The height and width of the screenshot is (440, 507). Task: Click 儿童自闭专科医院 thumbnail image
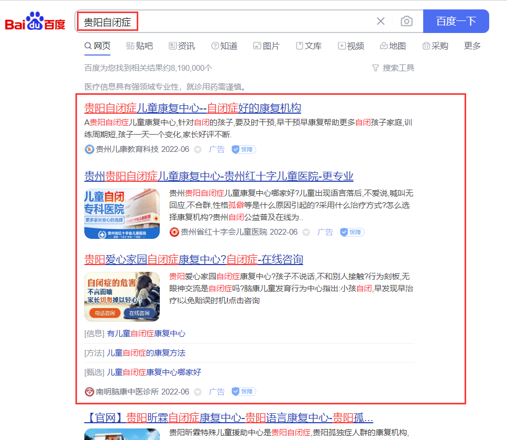[122, 214]
